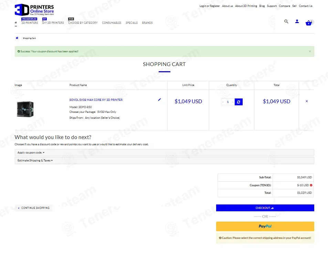Click the quantity input field
This screenshot has width=328, height=255.
(228, 102)
